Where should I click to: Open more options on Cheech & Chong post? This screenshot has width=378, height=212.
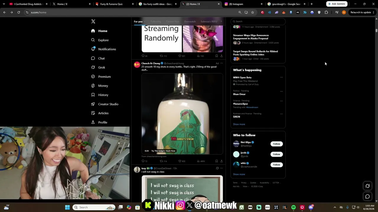pos(221,63)
